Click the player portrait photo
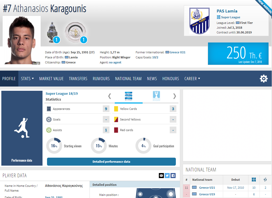Screen dimensions: 272x198 pos(22,40)
